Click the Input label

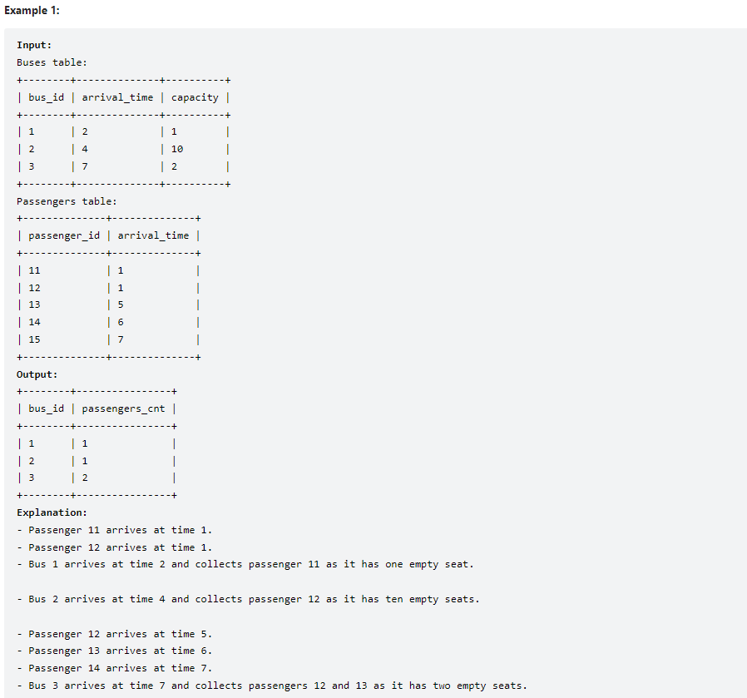point(34,45)
